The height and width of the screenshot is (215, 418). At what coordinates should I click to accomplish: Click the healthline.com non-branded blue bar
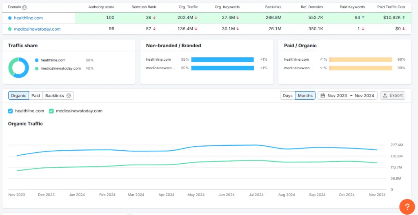(x=222, y=59)
